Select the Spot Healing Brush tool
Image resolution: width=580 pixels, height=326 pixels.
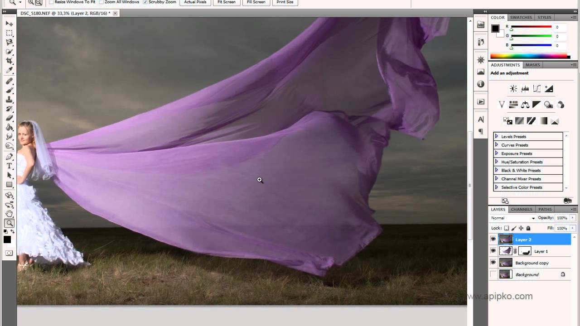coord(9,81)
